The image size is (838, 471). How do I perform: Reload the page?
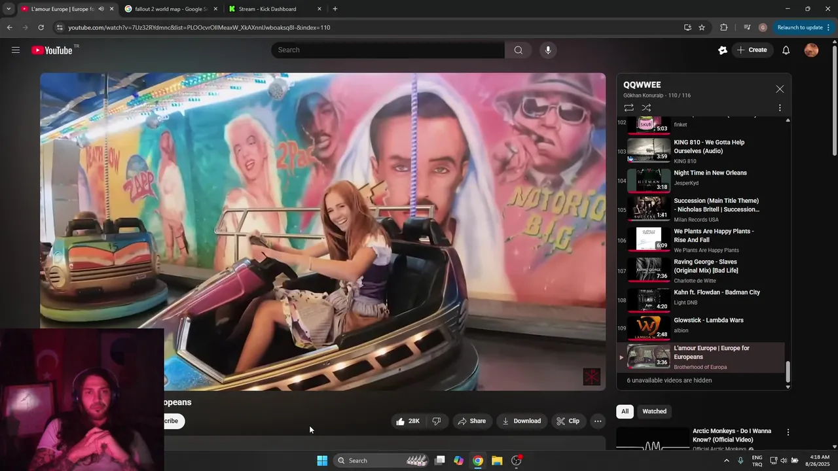click(41, 27)
